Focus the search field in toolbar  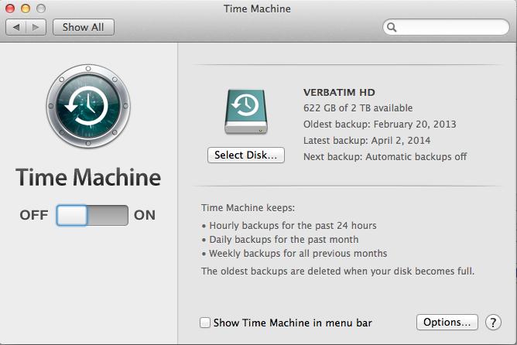pos(446,27)
